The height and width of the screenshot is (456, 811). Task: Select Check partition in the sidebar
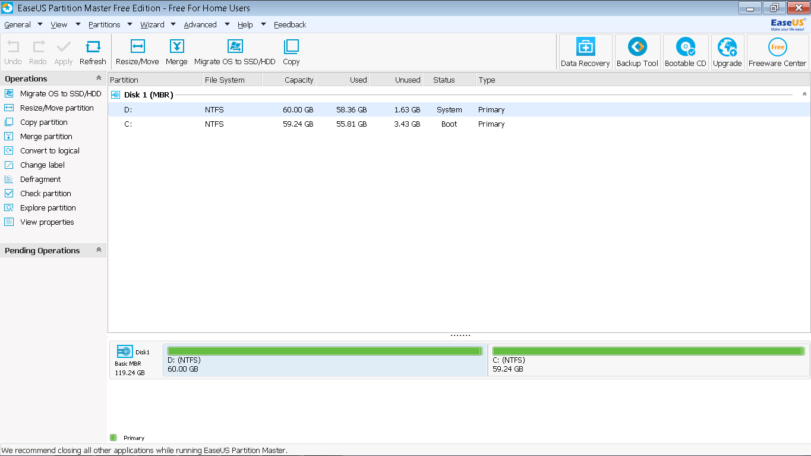(45, 194)
